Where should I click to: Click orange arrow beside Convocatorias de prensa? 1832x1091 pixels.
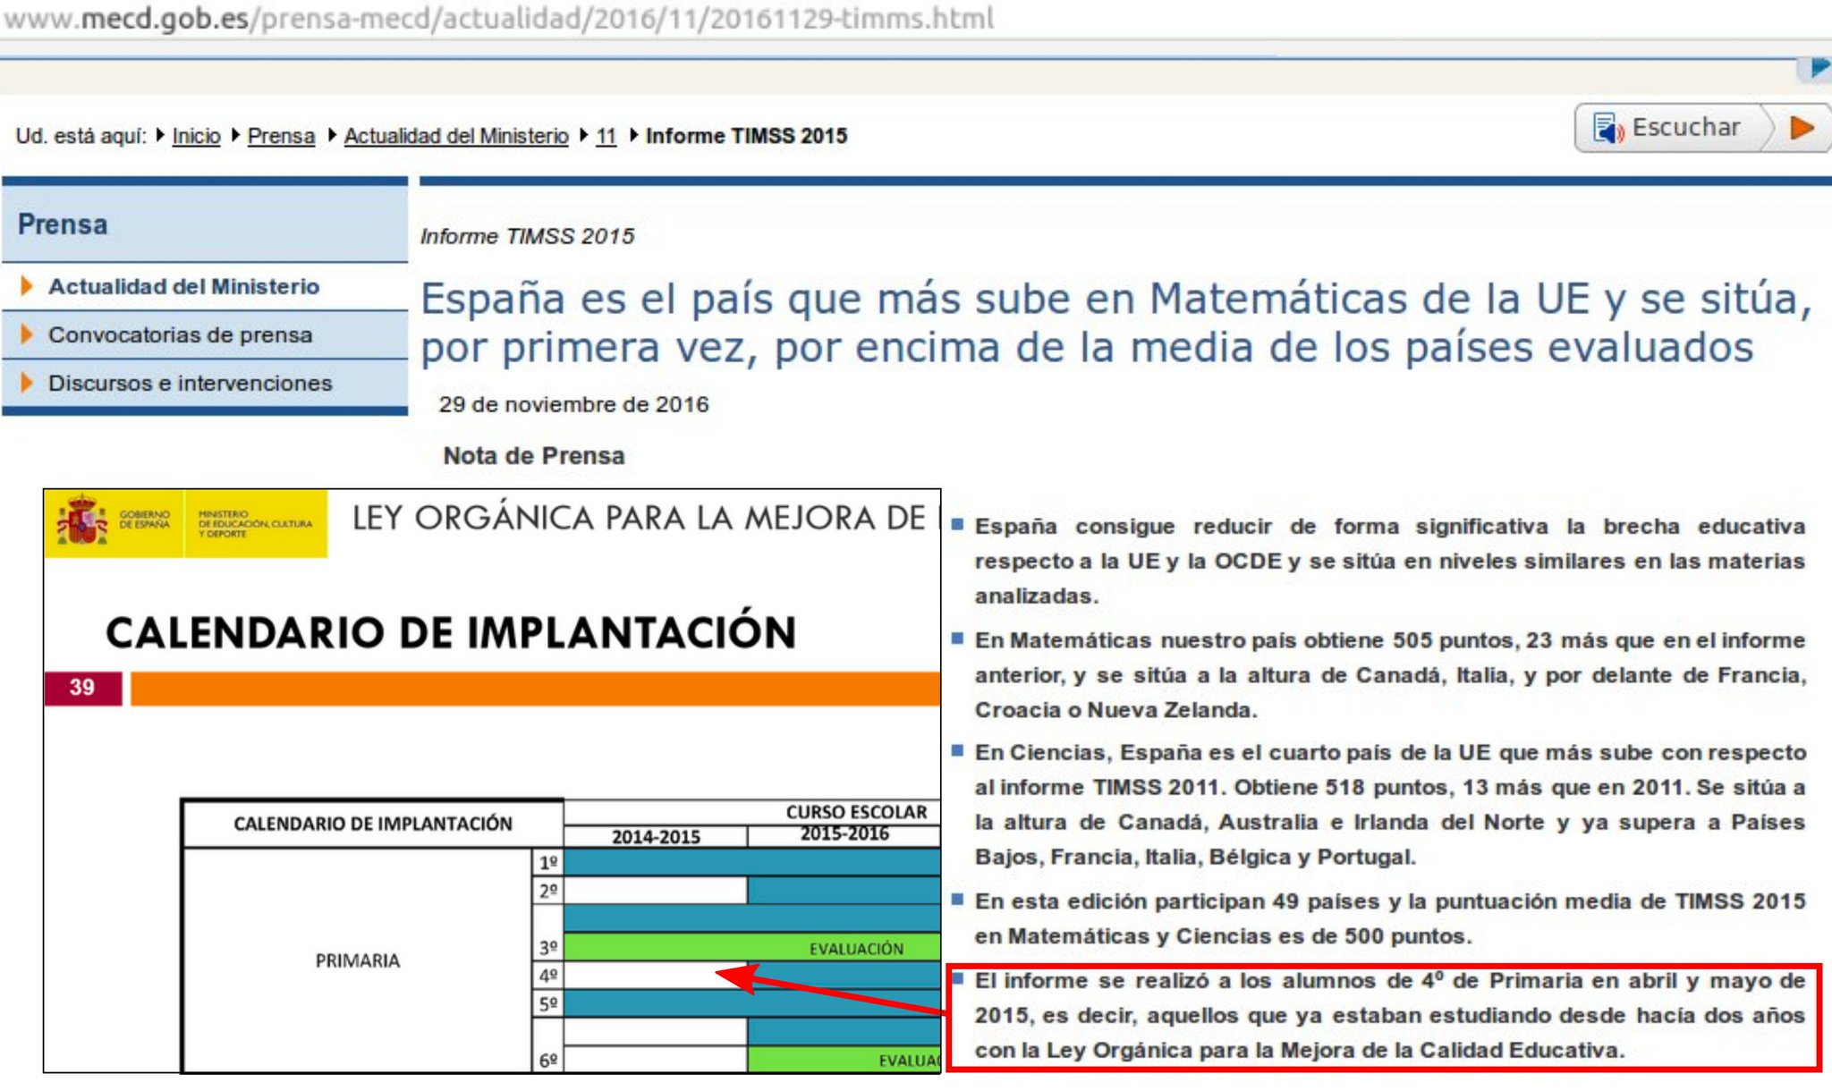pos(27,334)
